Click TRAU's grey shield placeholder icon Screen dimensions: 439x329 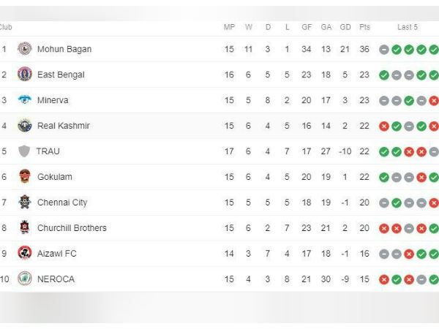coord(24,151)
